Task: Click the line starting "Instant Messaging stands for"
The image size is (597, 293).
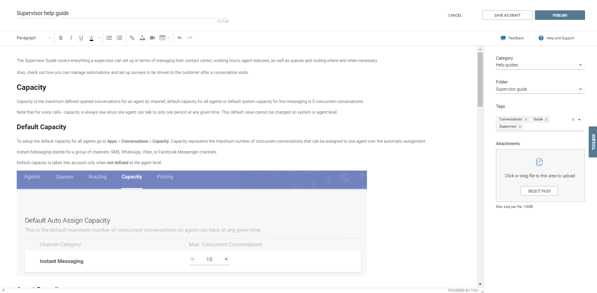Action: (x=117, y=152)
